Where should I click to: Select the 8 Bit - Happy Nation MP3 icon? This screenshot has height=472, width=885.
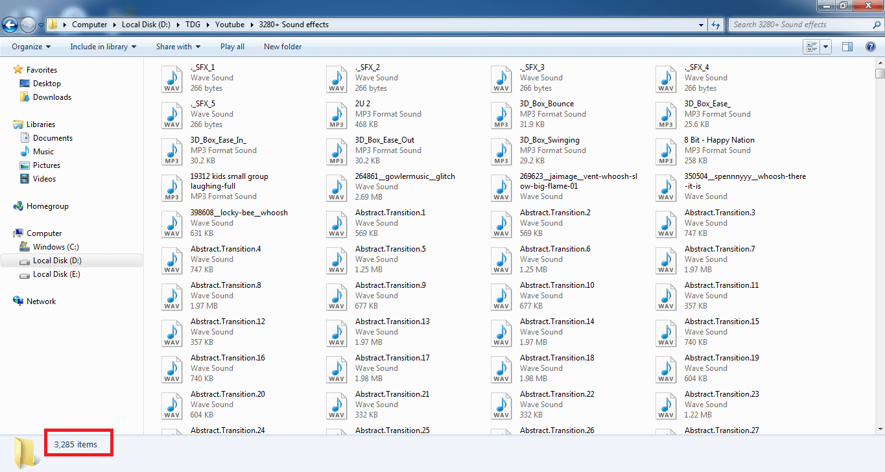(x=667, y=150)
